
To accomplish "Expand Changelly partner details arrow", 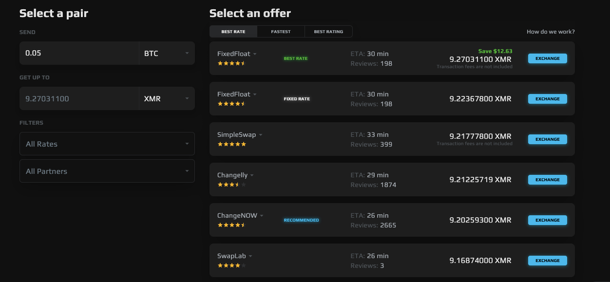I will click(x=252, y=175).
